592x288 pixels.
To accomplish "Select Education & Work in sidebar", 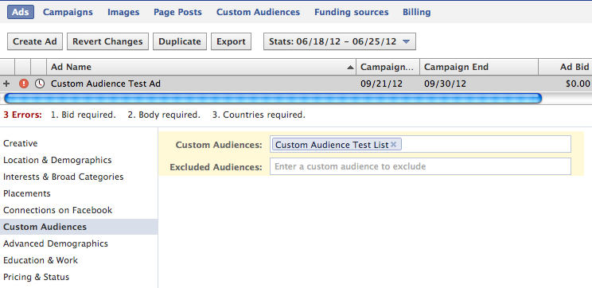I will pyautogui.click(x=41, y=260).
